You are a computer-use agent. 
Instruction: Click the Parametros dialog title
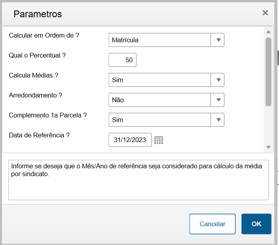38,14
